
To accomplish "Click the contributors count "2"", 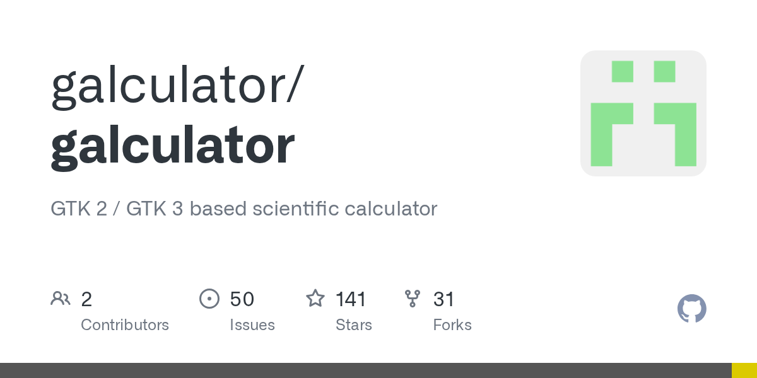I will 86,299.
